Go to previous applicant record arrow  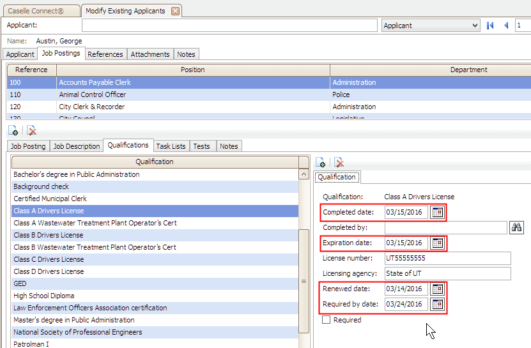[x=506, y=26]
